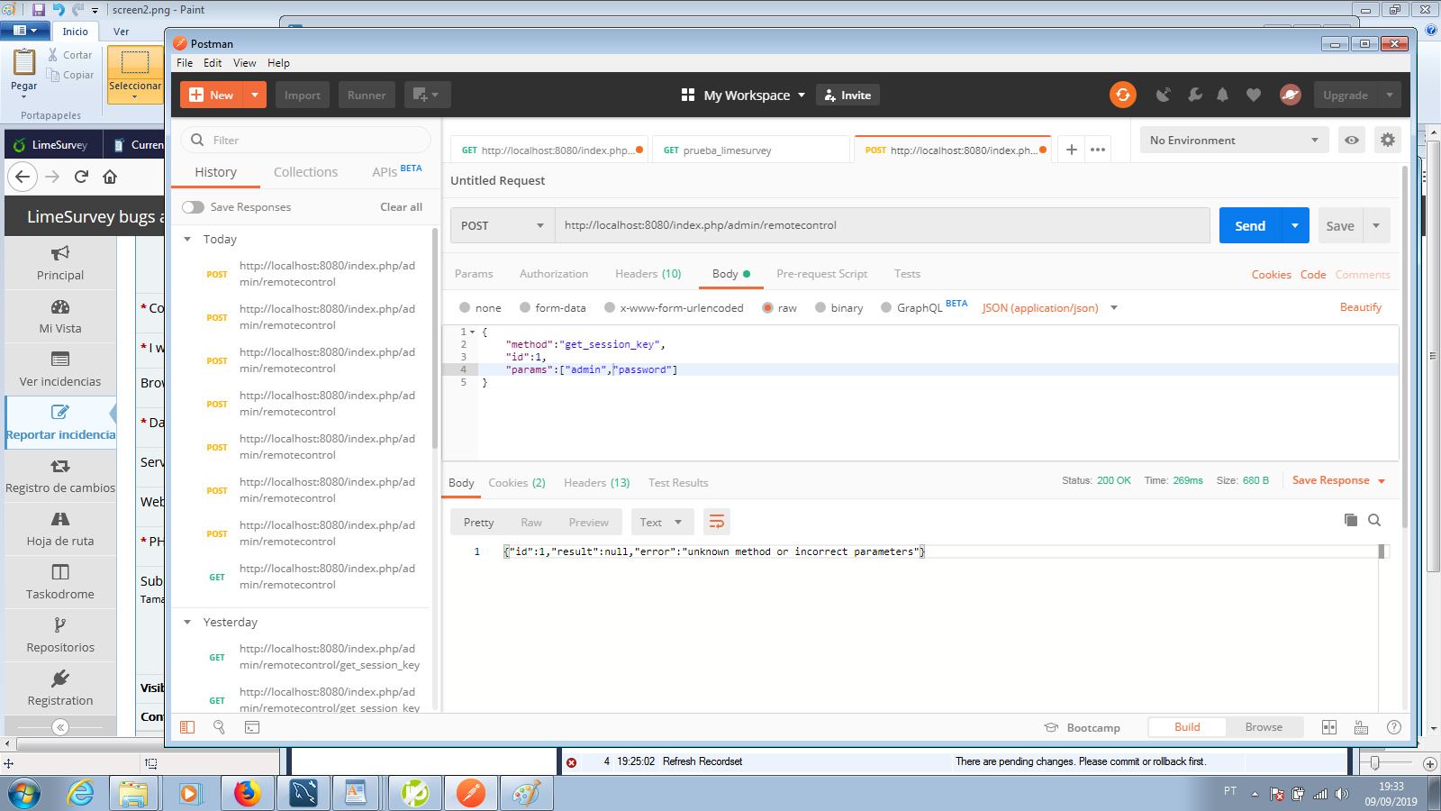Image resolution: width=1441 pixels, height=811 pixels.
Task: Open the Authorization request tab
Action: (x=553, y=274)
